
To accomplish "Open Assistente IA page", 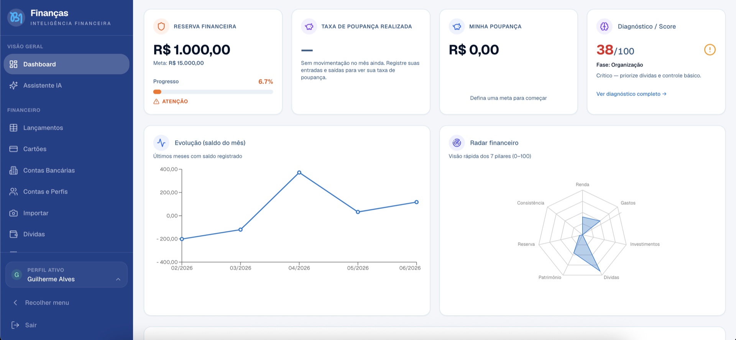I will [x=66, y=85].
